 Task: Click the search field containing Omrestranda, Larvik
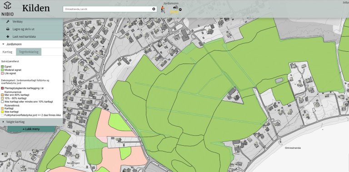(x=110, y=9)
